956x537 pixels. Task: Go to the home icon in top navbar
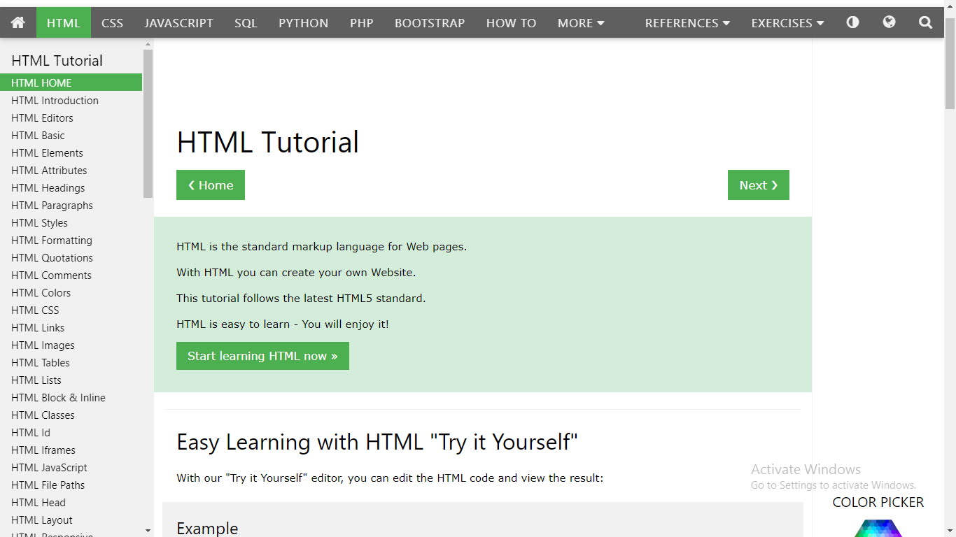[18, 22]
